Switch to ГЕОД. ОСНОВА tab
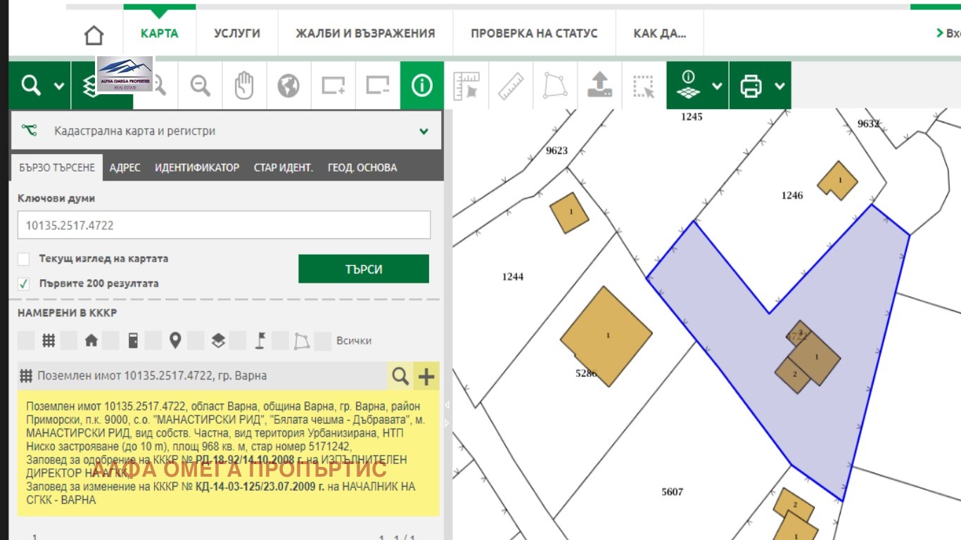This screenshot has width=961, height=540. (x=362, y=167)
